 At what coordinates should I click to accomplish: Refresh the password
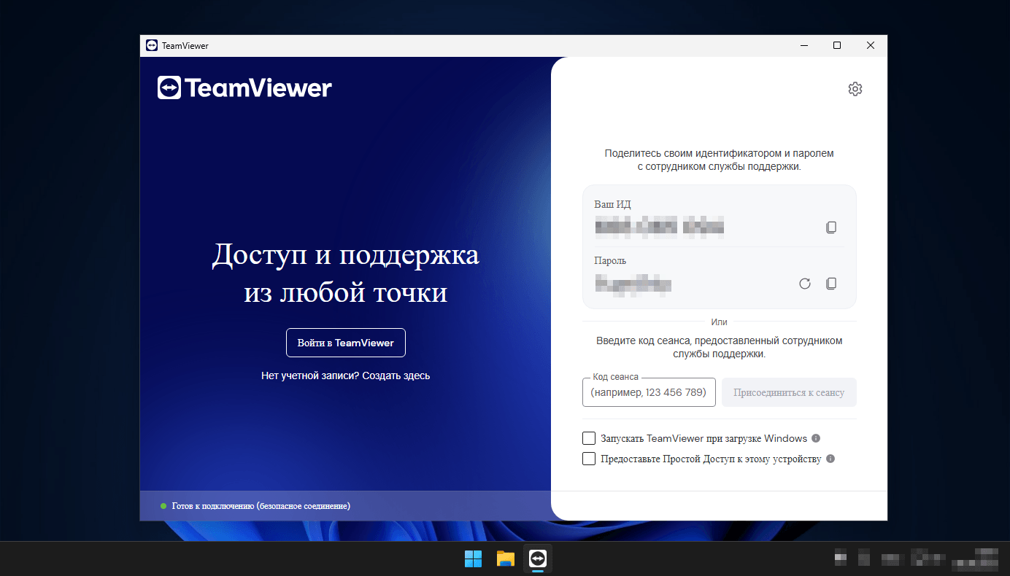[x=805, y=284]
